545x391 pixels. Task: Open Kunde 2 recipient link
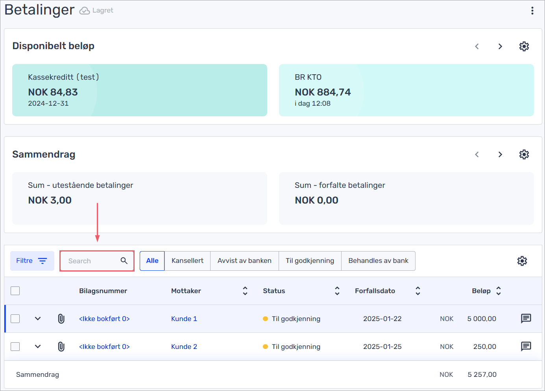(x=184, y=347)
